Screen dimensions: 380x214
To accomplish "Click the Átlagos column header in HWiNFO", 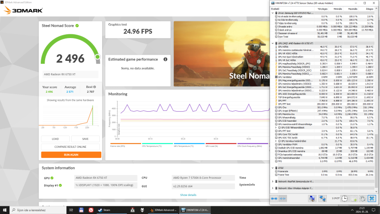I will (366, 9).
